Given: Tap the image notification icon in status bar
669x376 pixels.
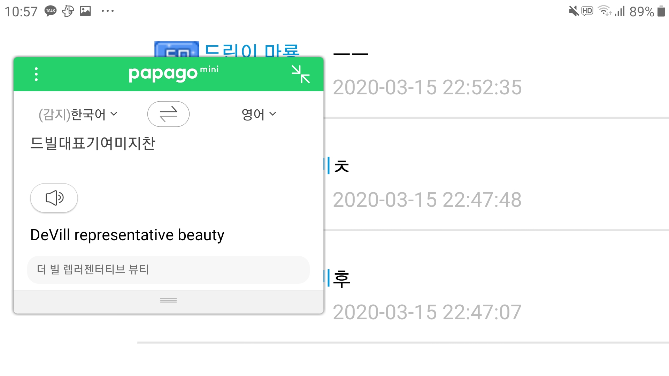Looking at the screenshot, I should (85, 11).
